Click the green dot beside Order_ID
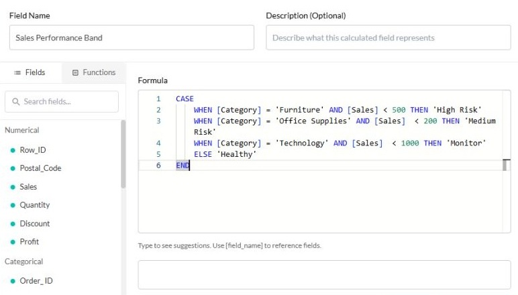Image resolution: width=518 pixels, height=295 pixels. click(13, 281)
